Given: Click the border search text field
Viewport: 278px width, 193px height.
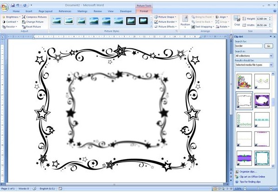Looking at the screenshot, I should [249, 46].
